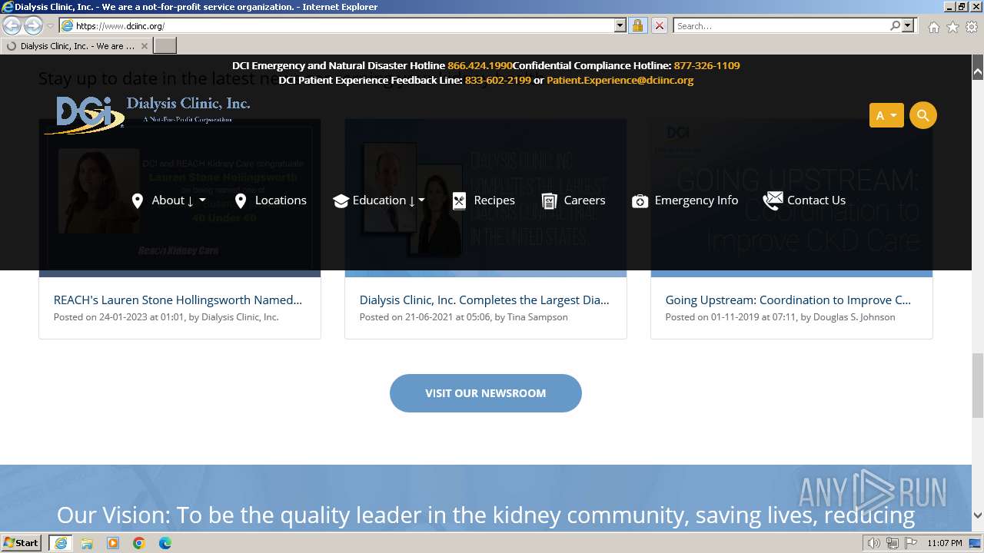
Task: Click the recent pages dropdown arrow beside Forward
Action: (x=50, y=26)
